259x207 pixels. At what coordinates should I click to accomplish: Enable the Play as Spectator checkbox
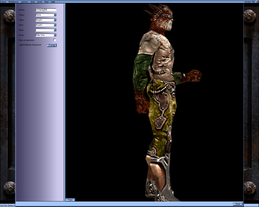pos(55,40)
